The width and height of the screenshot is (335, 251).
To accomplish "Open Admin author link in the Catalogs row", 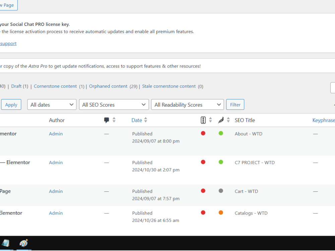I will pyautogui.click(x=56, y=213).
